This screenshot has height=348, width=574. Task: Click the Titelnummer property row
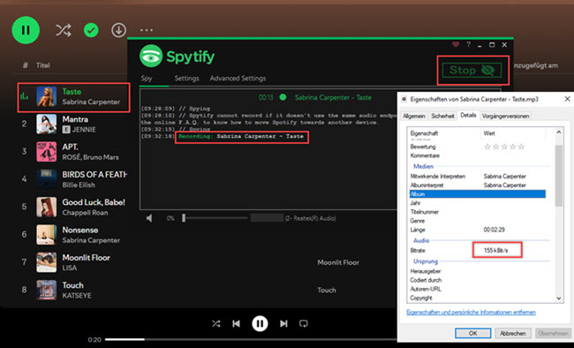478,212
